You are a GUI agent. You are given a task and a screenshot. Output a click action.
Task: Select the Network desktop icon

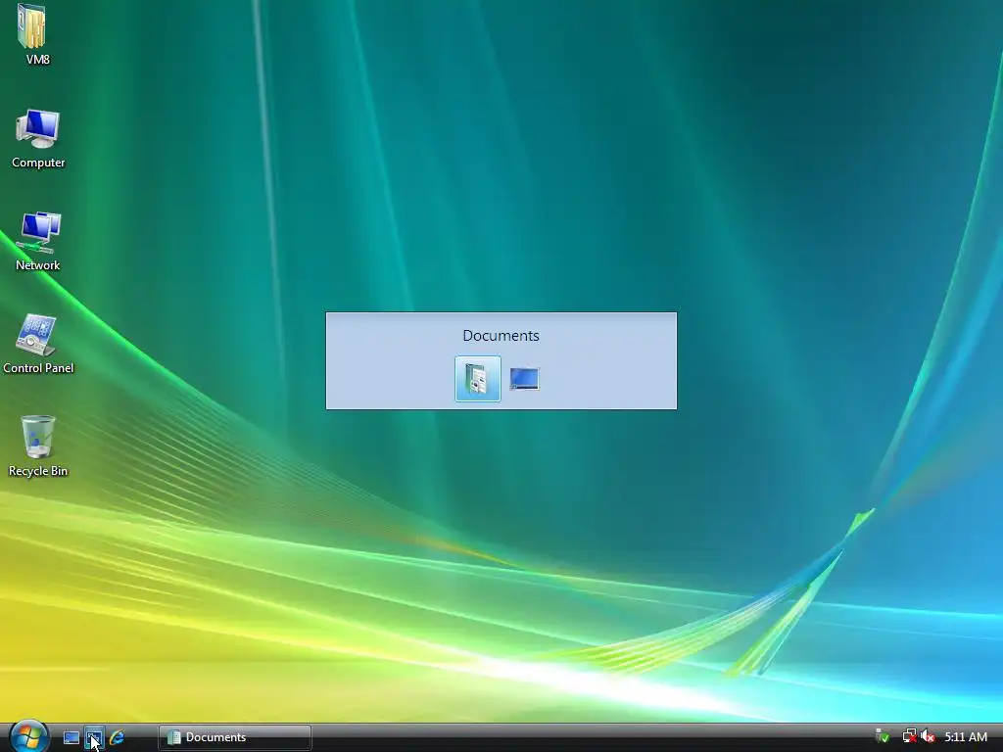pyautogui.click(x=38, y=231)
